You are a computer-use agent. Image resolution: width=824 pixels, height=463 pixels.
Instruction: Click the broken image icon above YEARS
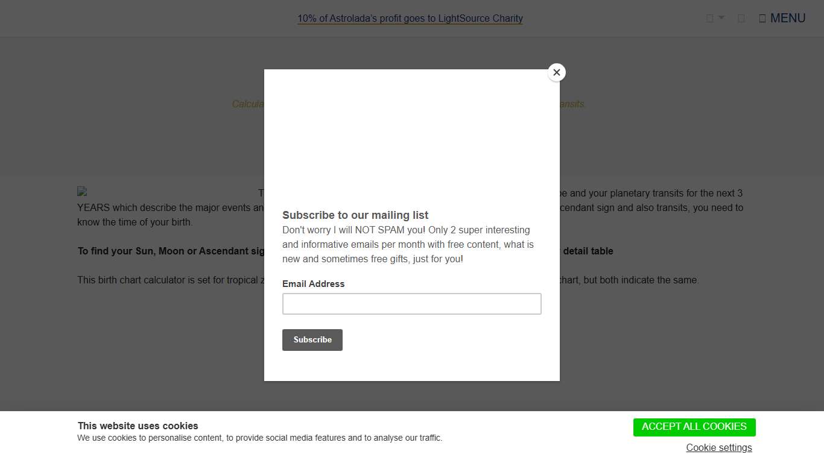[x=82, y=192]
